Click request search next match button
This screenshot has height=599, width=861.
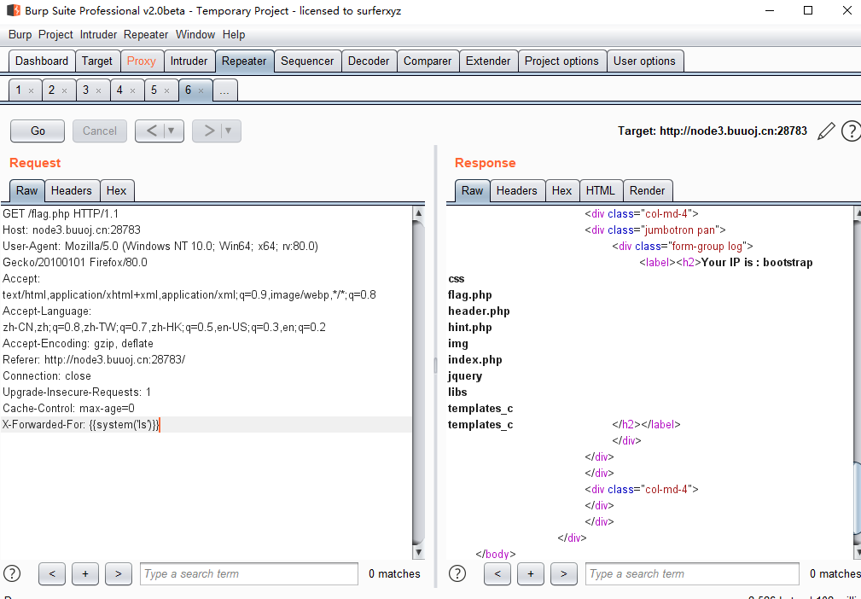click(x=118, y=573)
